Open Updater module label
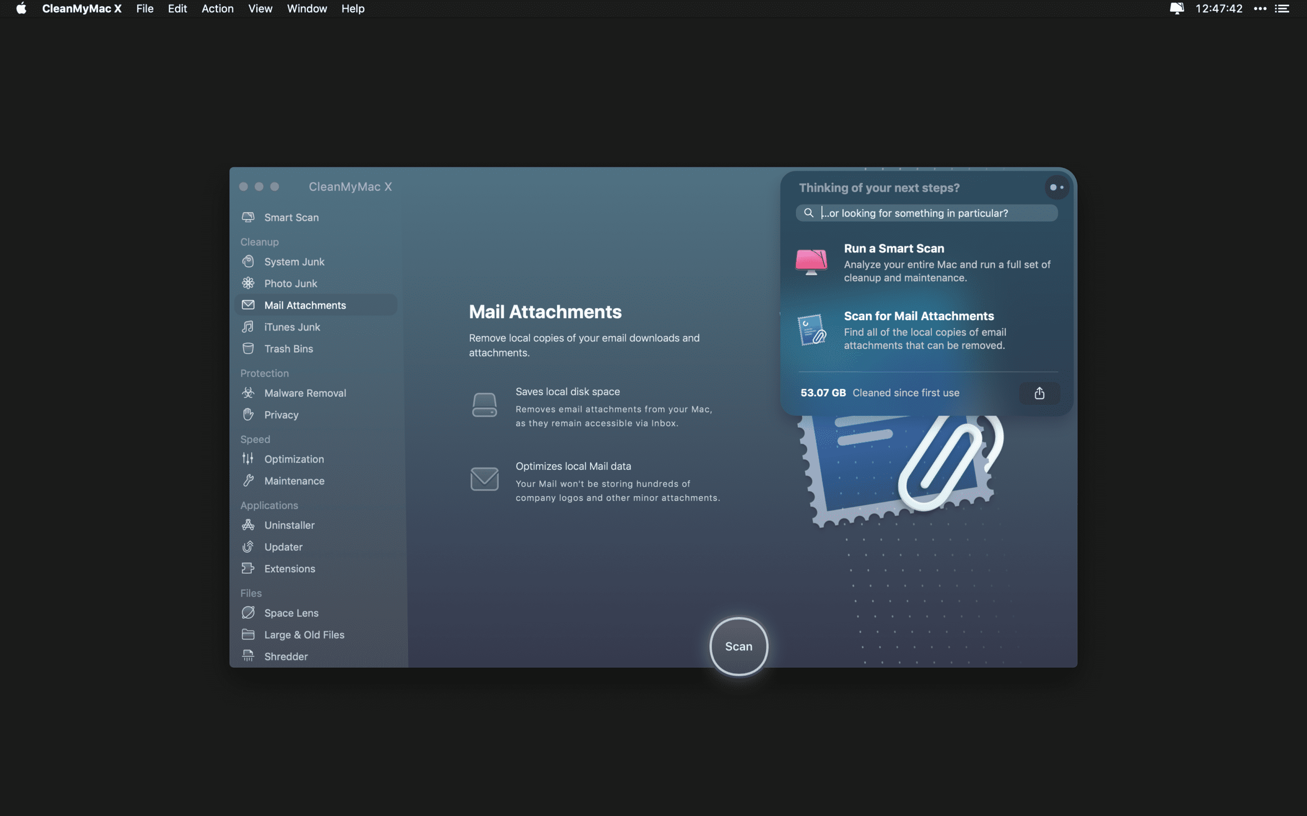 (x=283, y=547)
